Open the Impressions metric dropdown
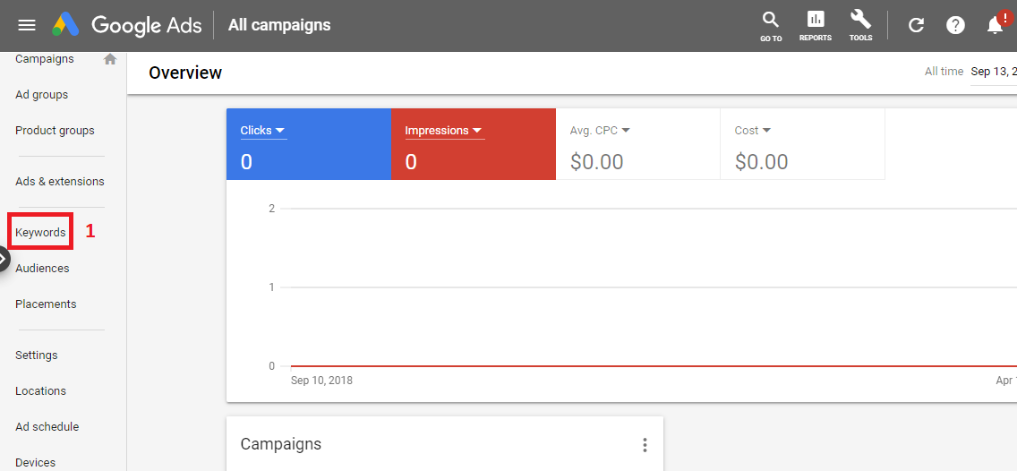The width and height of the screenshot is (1017, 471). click(444, 131)
